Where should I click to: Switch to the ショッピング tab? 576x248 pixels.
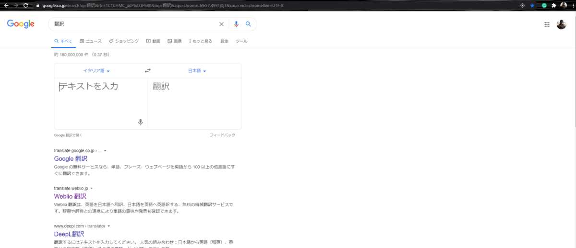point(124,41)
